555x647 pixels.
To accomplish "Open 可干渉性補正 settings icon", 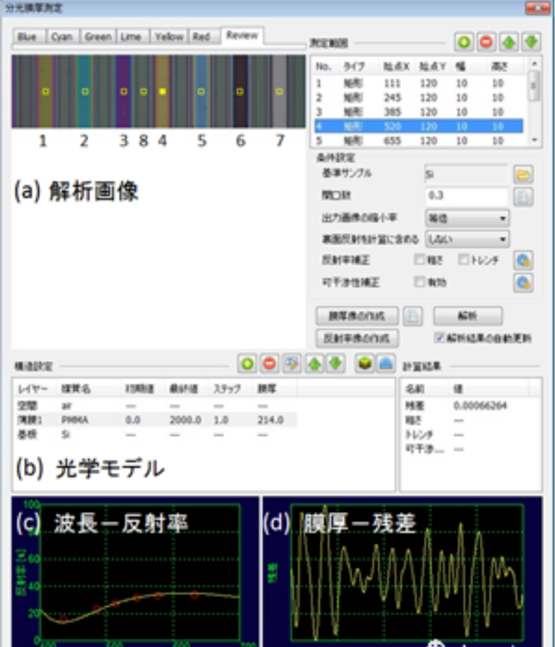I will click(x=523, y=282).
